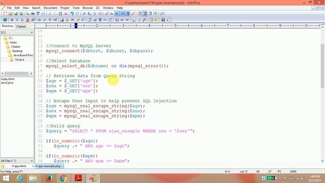Open index.html from the file list
Viewport: 325px width, 183px height.
coord(8,79)
